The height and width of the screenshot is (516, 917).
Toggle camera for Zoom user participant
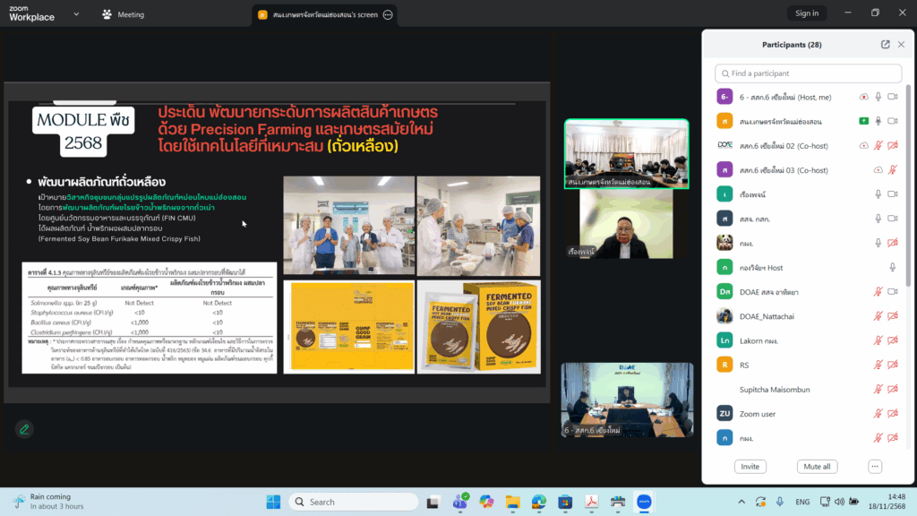[893, 413]
